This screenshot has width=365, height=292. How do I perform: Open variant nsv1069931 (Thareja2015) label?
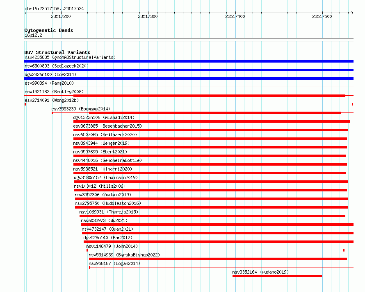tap(109, 212)
